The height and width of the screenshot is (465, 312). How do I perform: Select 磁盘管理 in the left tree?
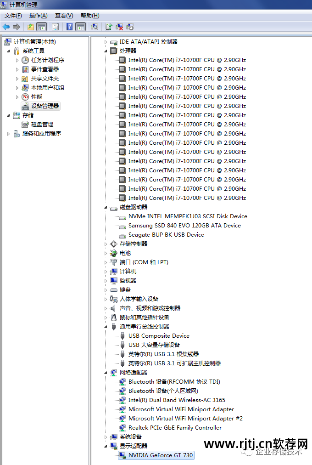coord(42,125)
